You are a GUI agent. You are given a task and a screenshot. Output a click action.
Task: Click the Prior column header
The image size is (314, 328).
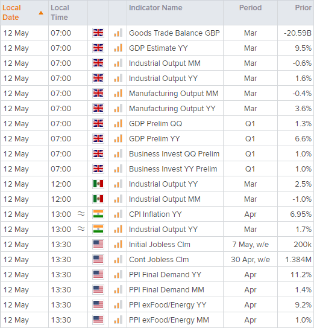click(303, 8)
